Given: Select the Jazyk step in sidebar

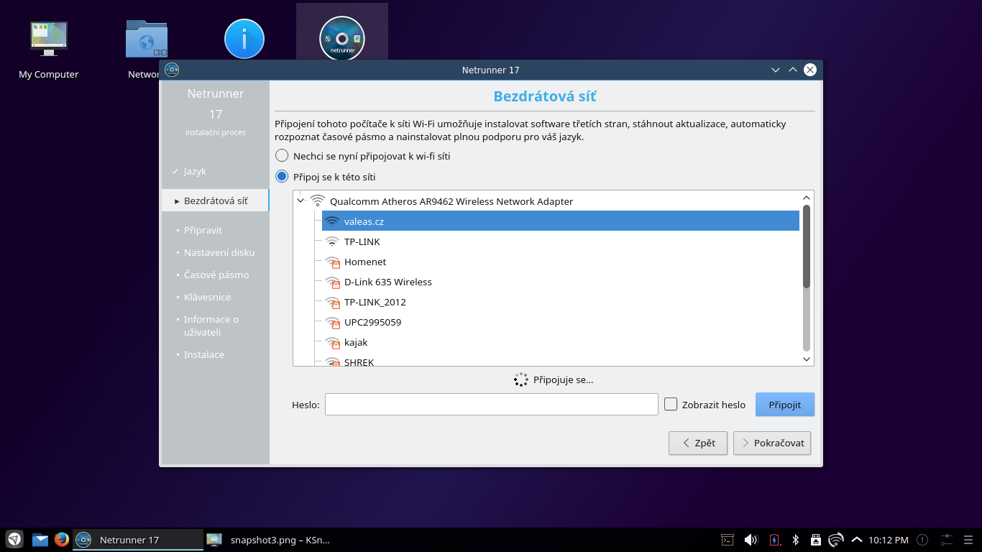Looking at the screenshot, I should point(195,171).
